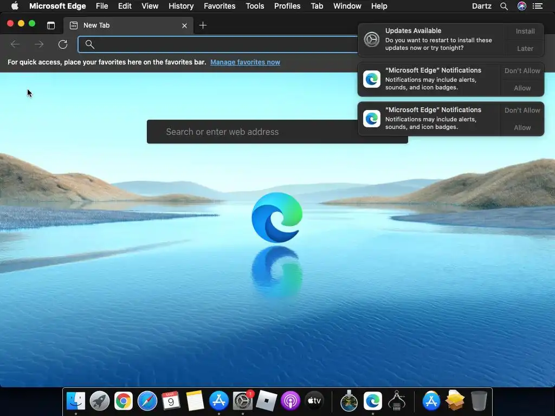Open the Trash from the Dock

(479, 401)
